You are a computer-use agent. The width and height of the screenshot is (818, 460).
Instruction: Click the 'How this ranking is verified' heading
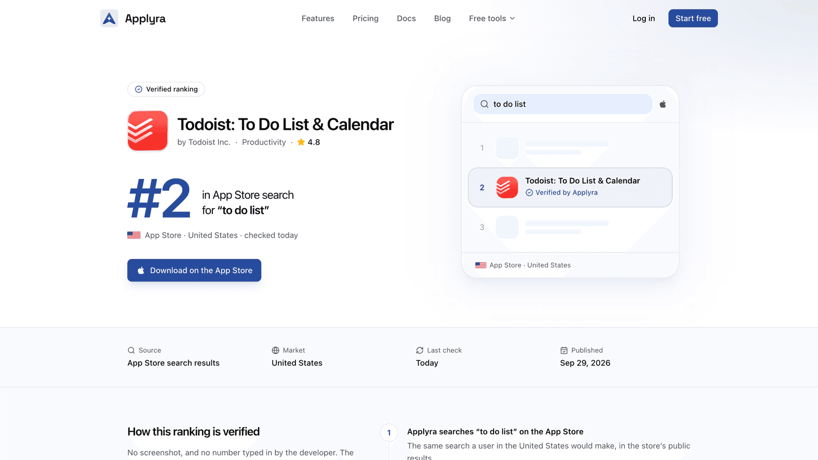click(194, 432)
